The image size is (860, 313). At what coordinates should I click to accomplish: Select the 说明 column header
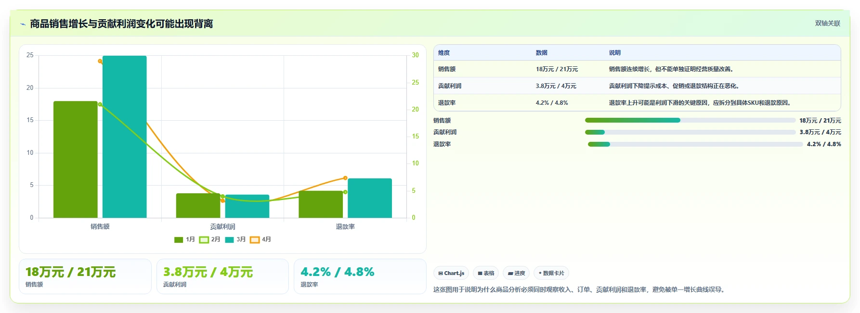615,53
